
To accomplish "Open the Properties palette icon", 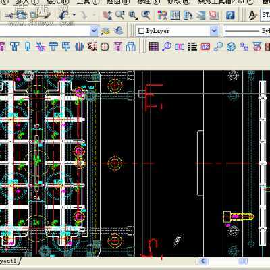I will coord(162,15).
